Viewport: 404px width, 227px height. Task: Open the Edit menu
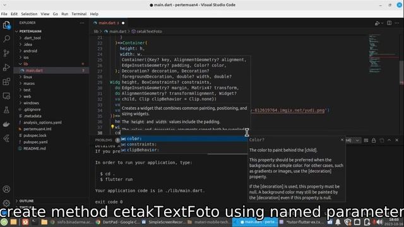[14, 14]
